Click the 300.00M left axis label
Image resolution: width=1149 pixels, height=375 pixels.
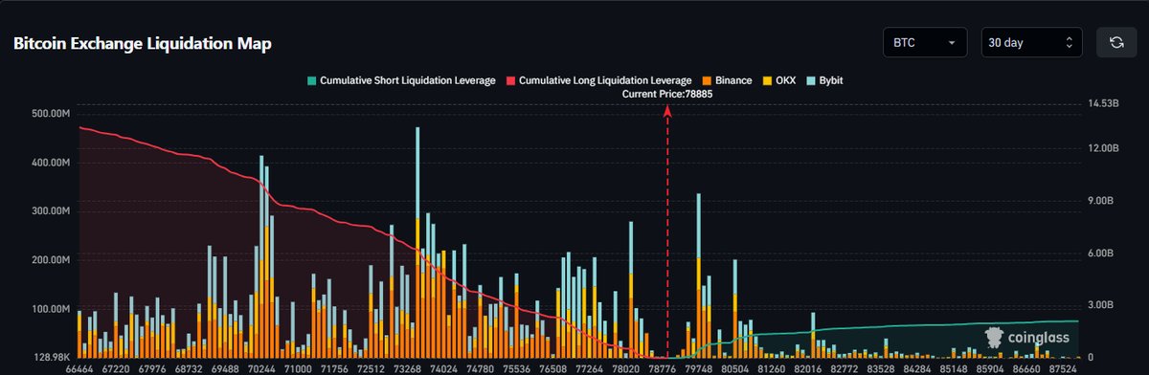[x=52, y=211]
